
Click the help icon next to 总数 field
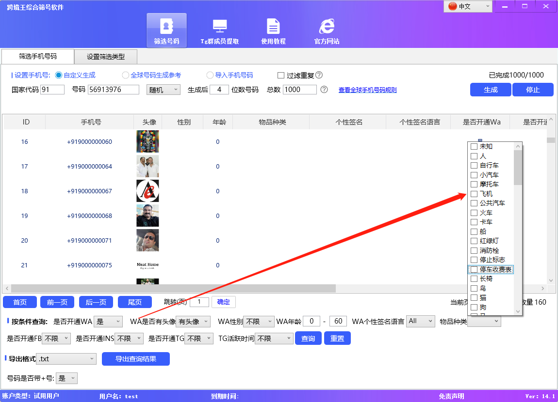point(324,89)
